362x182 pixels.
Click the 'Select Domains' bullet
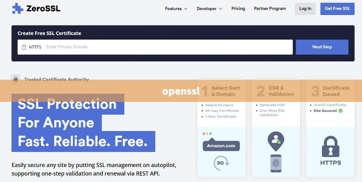click(219, 105)
